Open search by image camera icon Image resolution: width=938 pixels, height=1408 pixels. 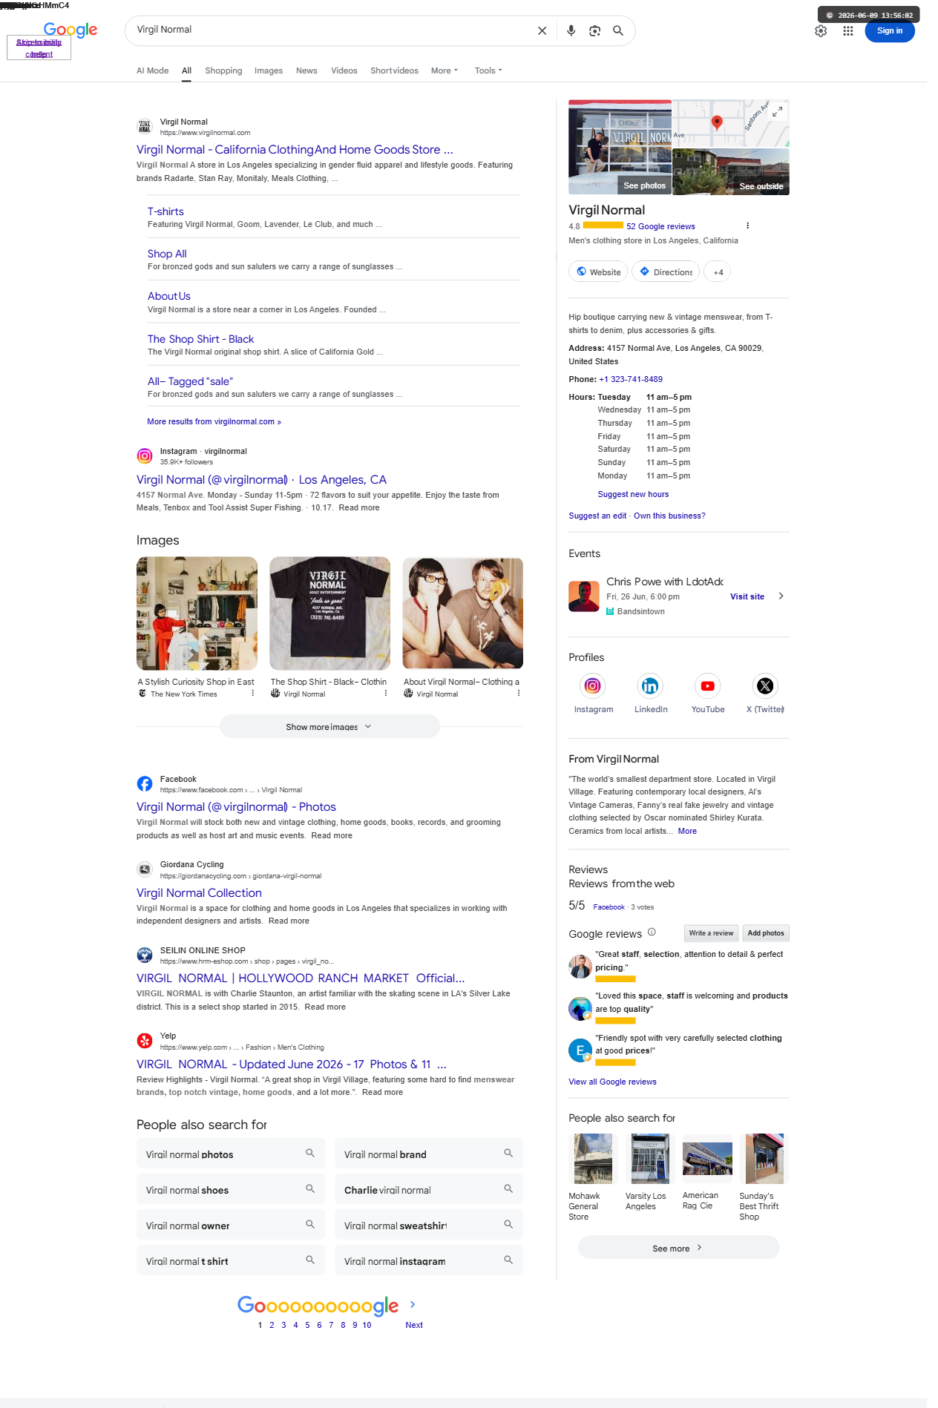(594, 30)
